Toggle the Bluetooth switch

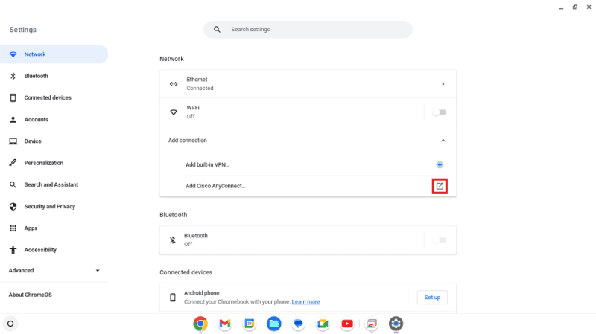(440, 240)
